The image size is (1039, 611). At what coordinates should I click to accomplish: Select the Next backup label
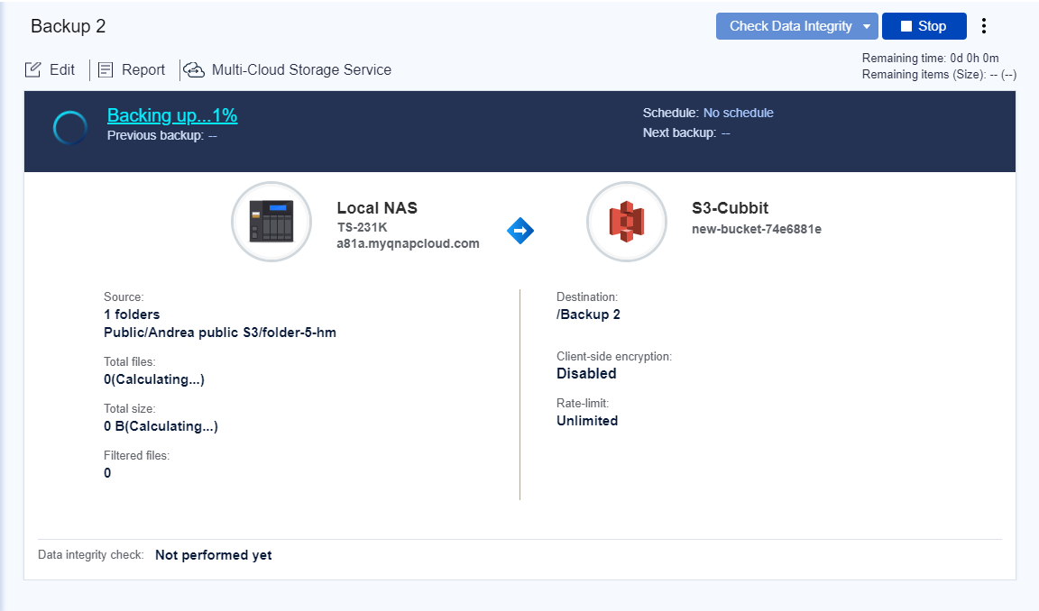[x=679, y=132]
